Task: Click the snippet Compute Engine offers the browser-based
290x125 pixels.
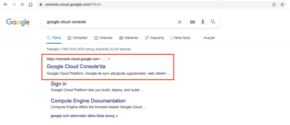Action: point(98,107)
